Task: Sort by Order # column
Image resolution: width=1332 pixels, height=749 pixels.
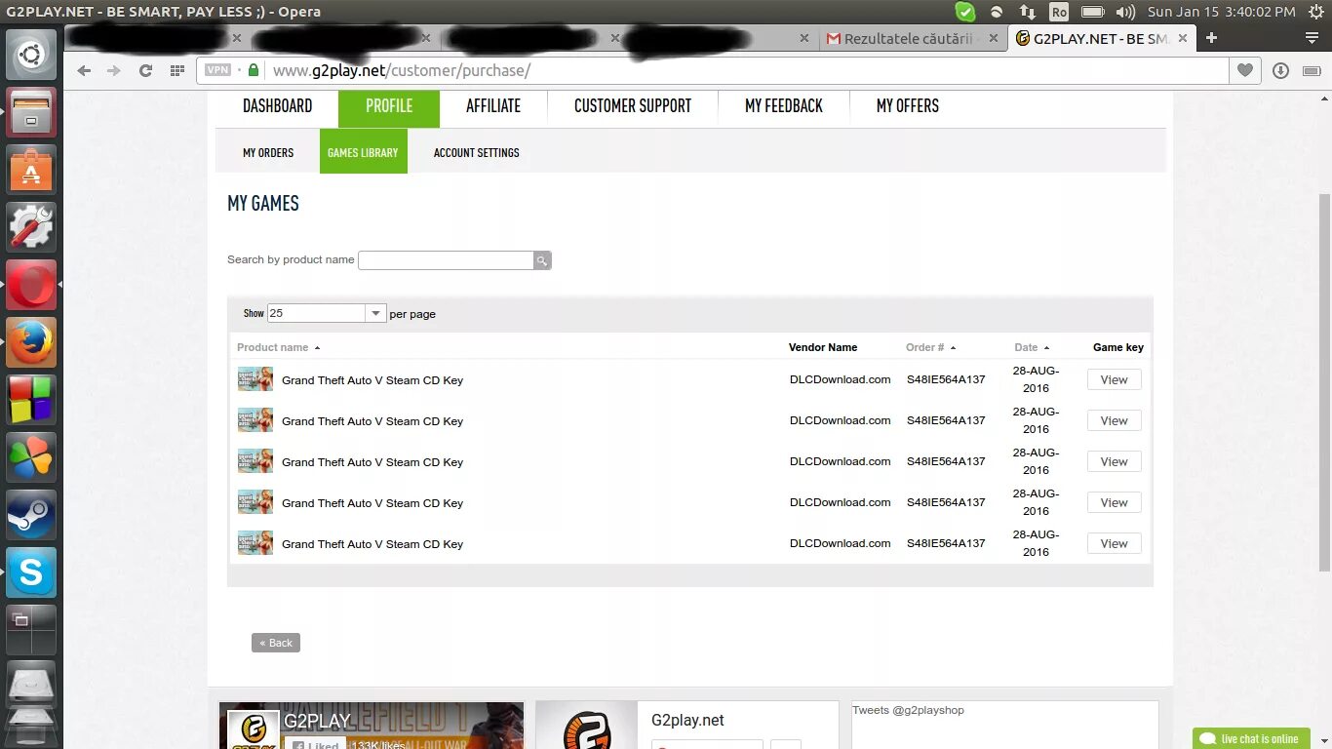Action: tap(930, 347)
